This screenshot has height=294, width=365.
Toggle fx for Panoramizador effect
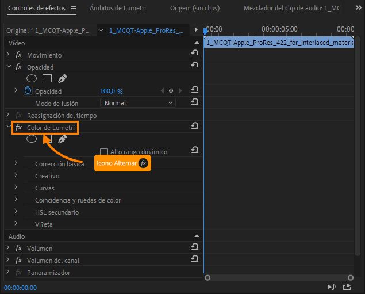[x=18, y=272]
